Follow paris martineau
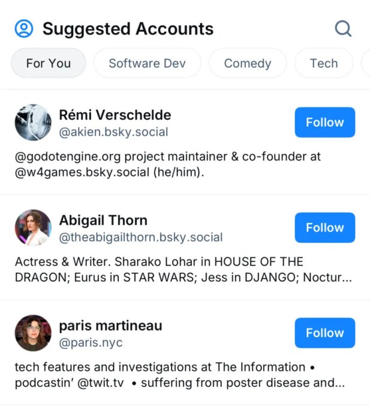The image size is (370, 408). 324,333
